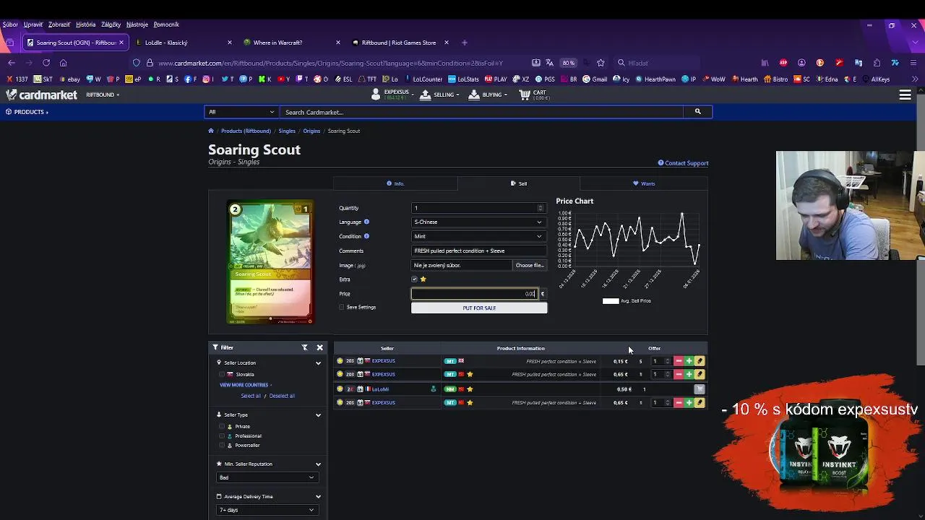Check the Powerseller seller type checkbox
The image size is (925, 520).
click(x=222, y=446)
